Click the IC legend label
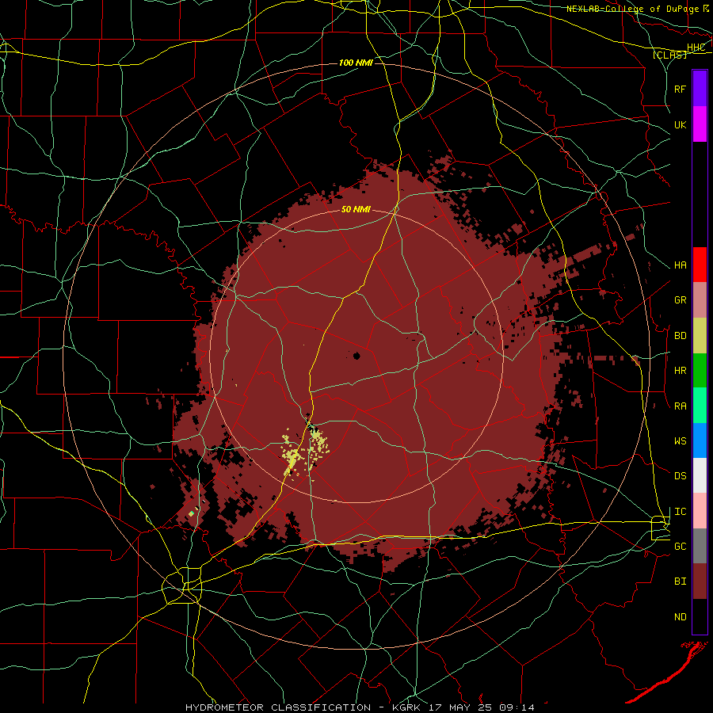This screenshot has width=713, height=713. tap(681, 512)
